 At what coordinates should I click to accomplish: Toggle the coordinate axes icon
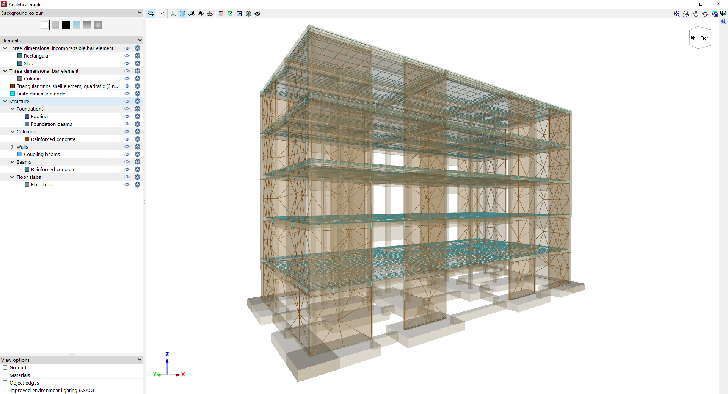[173, 14]
